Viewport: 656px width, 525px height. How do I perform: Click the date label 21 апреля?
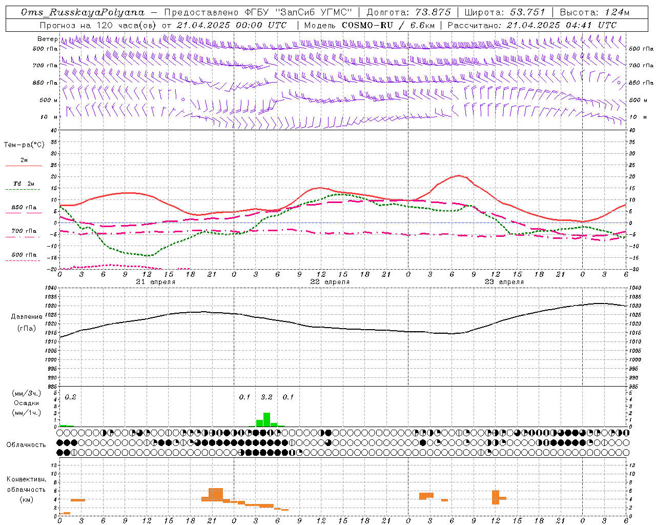(x=156, y=282)
